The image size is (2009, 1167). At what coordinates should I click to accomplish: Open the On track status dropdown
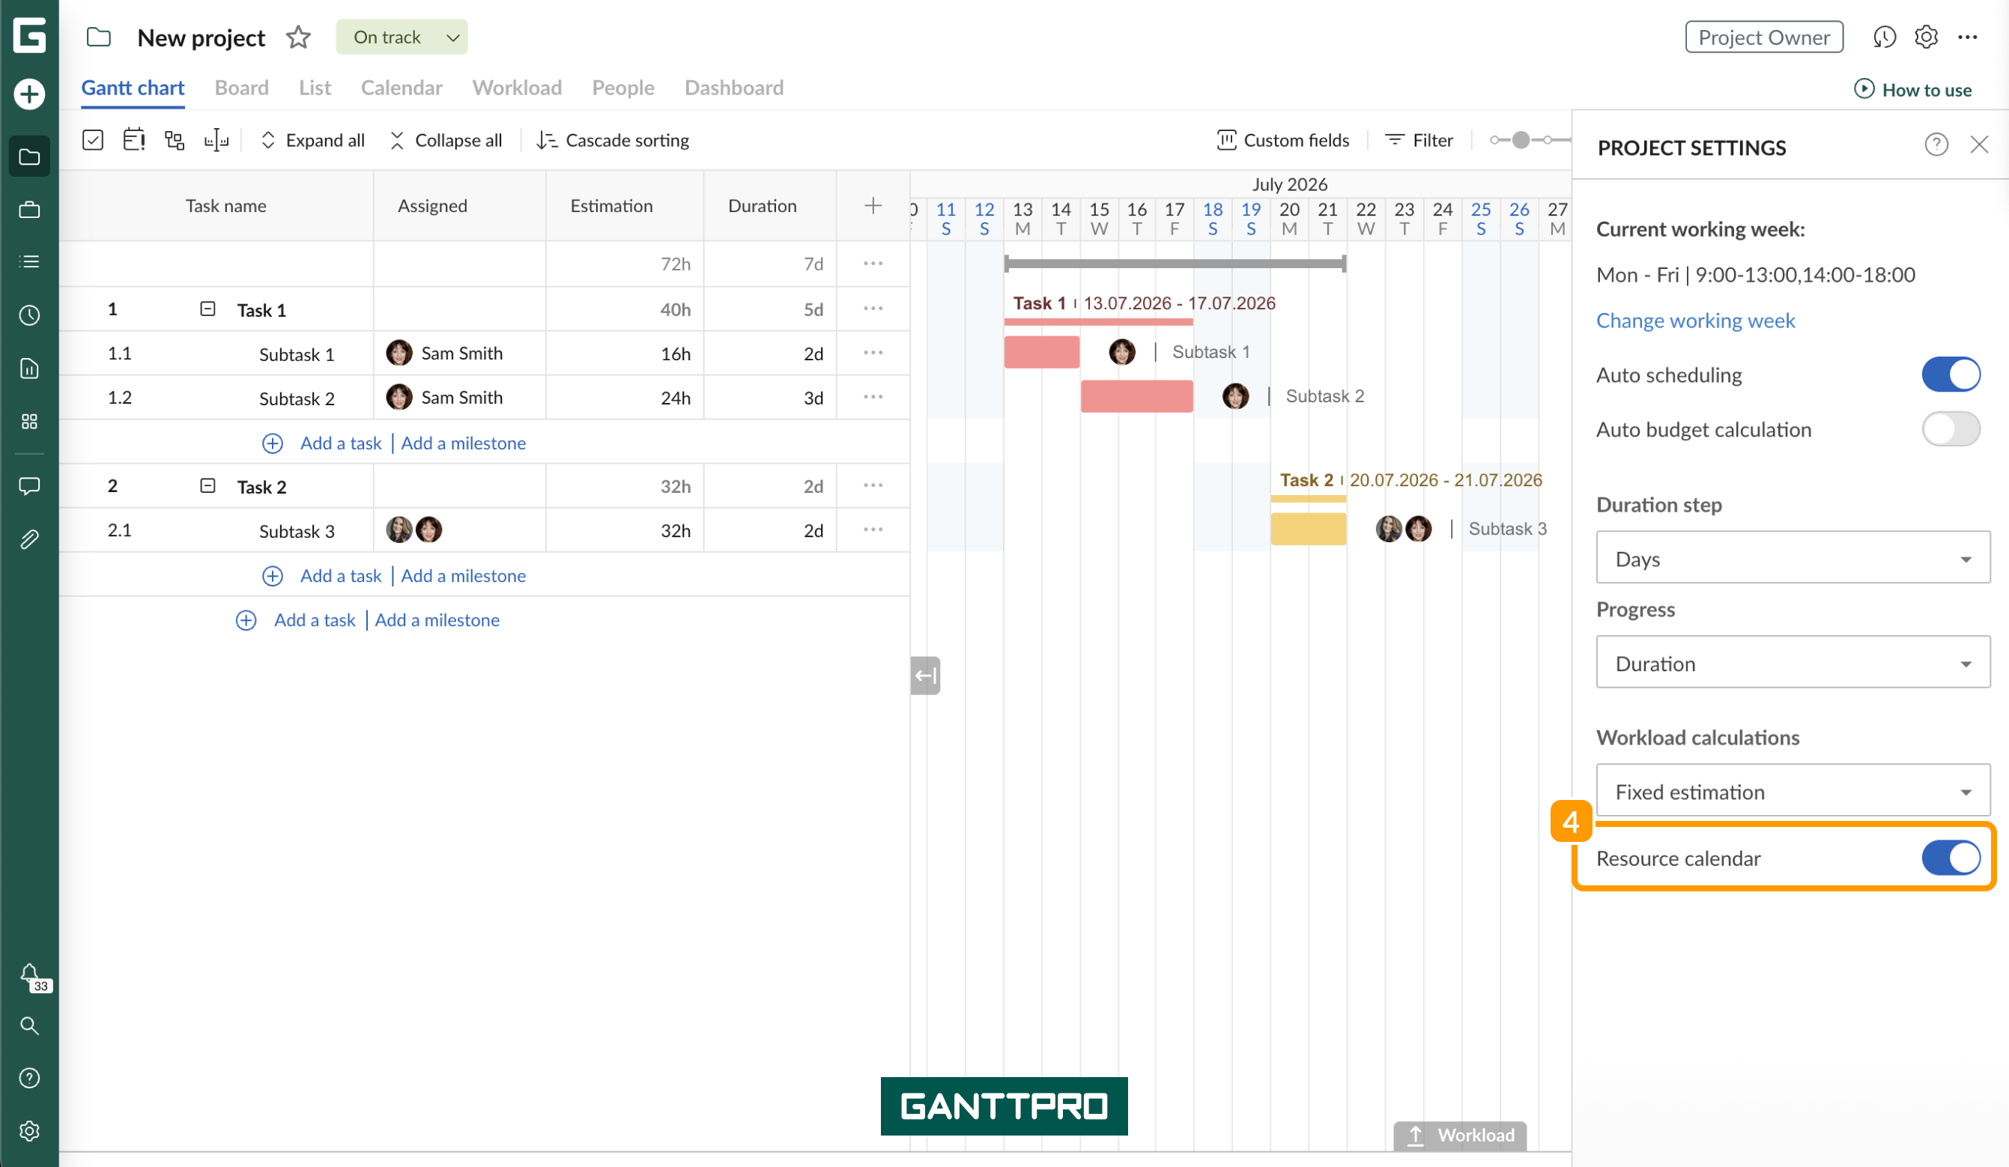[402, 37]
